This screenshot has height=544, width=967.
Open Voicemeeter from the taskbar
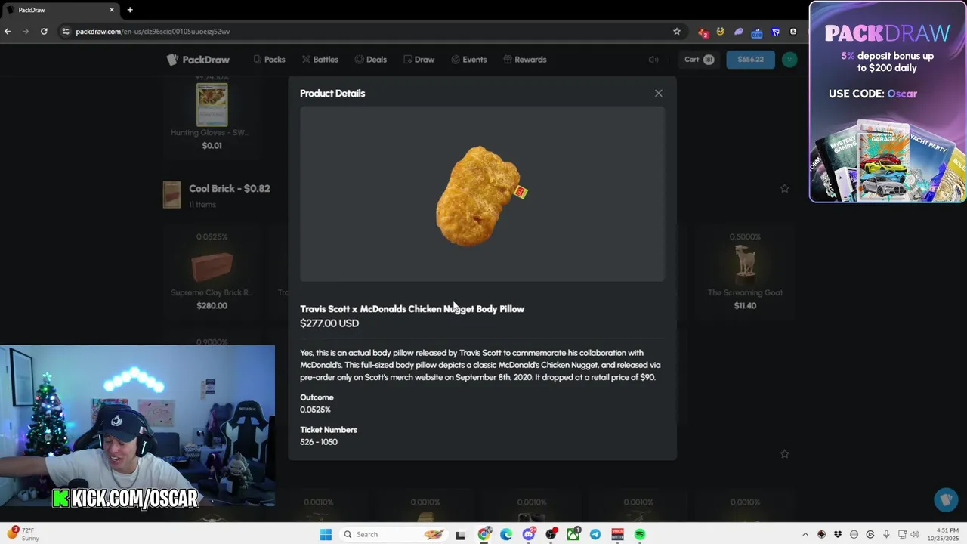click(x=617, y=534)
